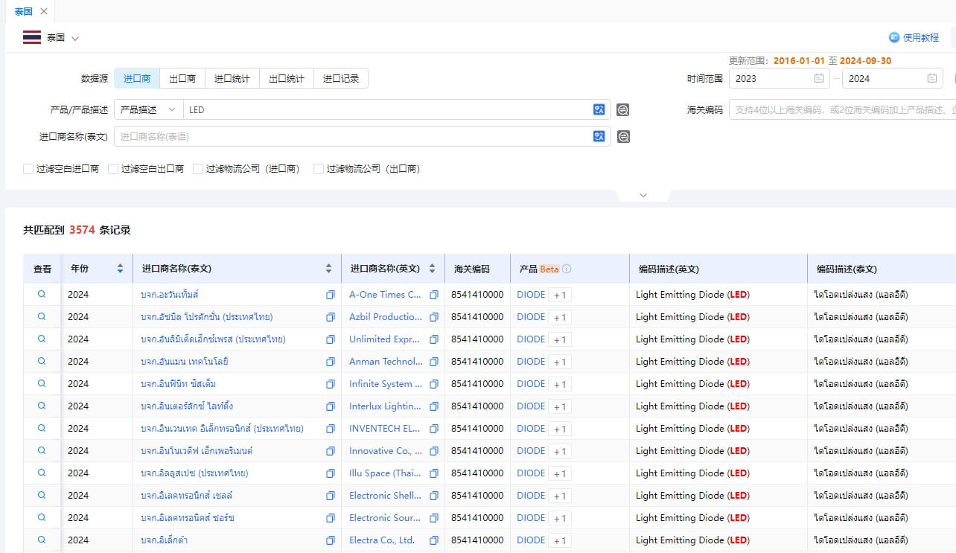Close the 泰国 tab
Image resolution: width=956 pixels, height=553 pixels.
click(44, 11)
